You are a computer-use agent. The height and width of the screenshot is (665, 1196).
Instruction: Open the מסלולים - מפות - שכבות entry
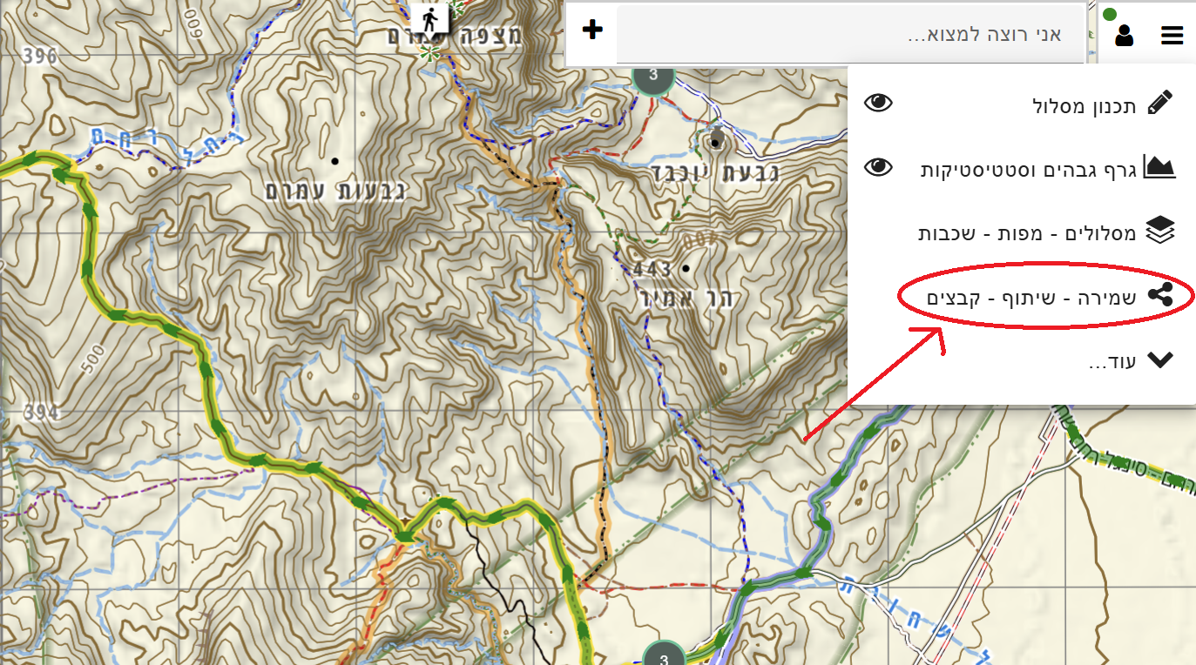[1027, 232]
